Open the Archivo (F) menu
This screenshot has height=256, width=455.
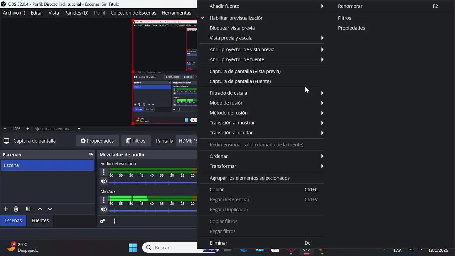14,13
